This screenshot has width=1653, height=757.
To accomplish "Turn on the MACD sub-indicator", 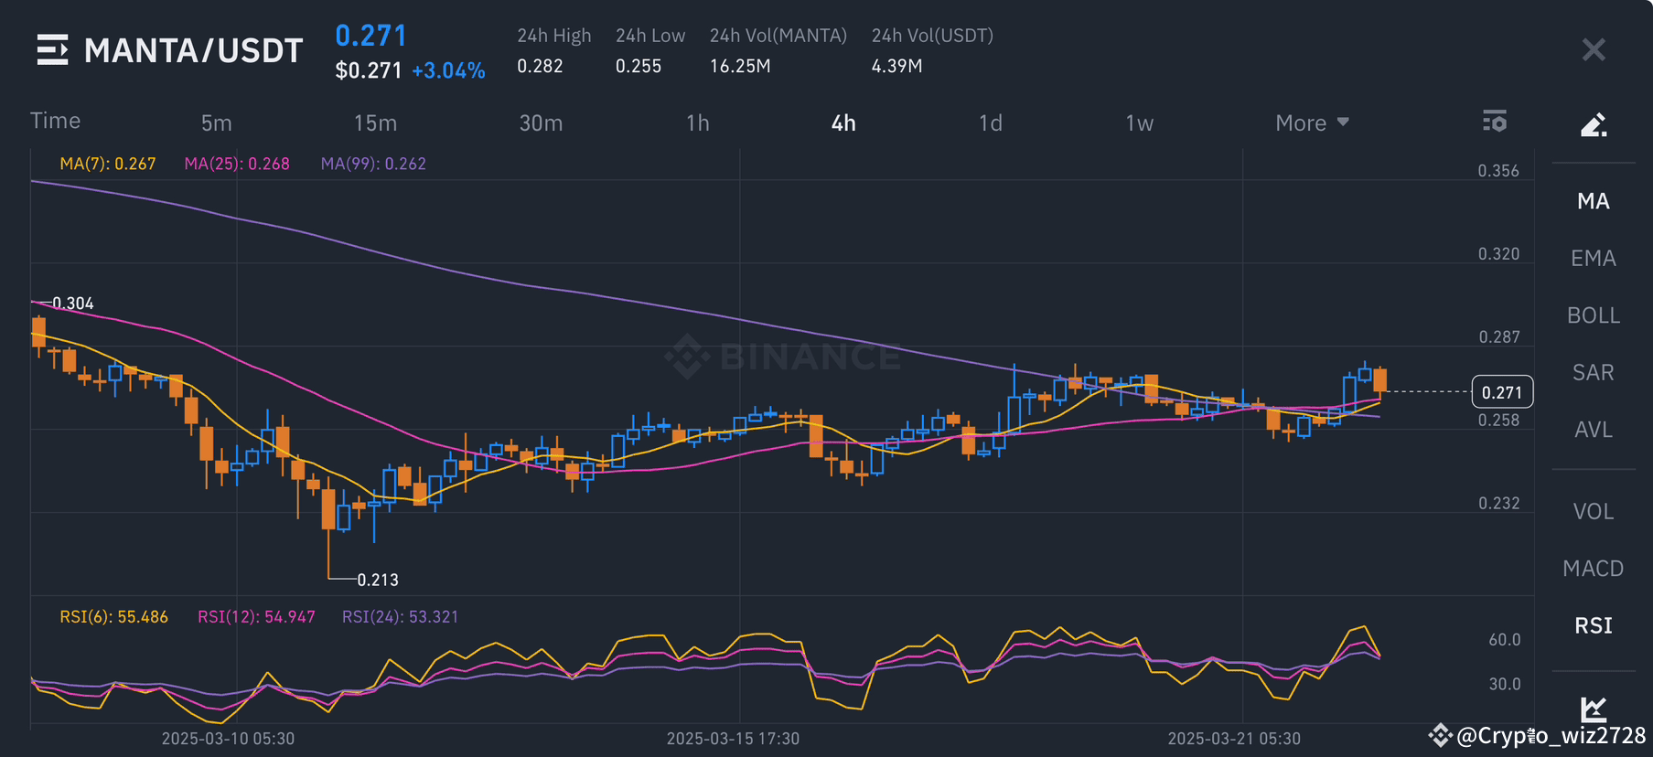I will tap(1594, 569).
